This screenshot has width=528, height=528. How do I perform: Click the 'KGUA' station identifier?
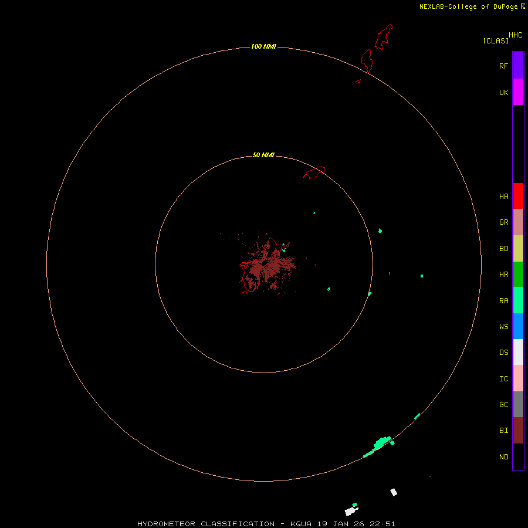pos(301,524)
